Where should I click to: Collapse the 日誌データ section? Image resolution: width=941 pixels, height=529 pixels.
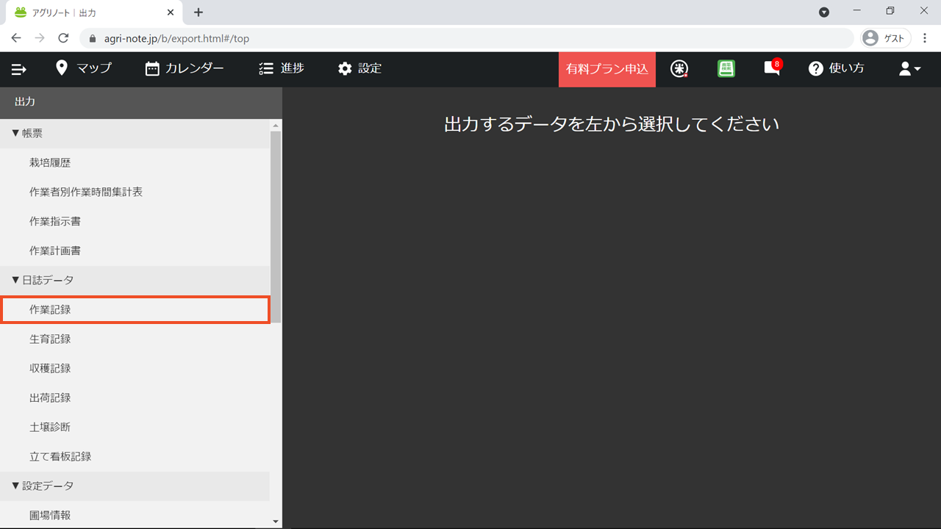click(135, 280)
